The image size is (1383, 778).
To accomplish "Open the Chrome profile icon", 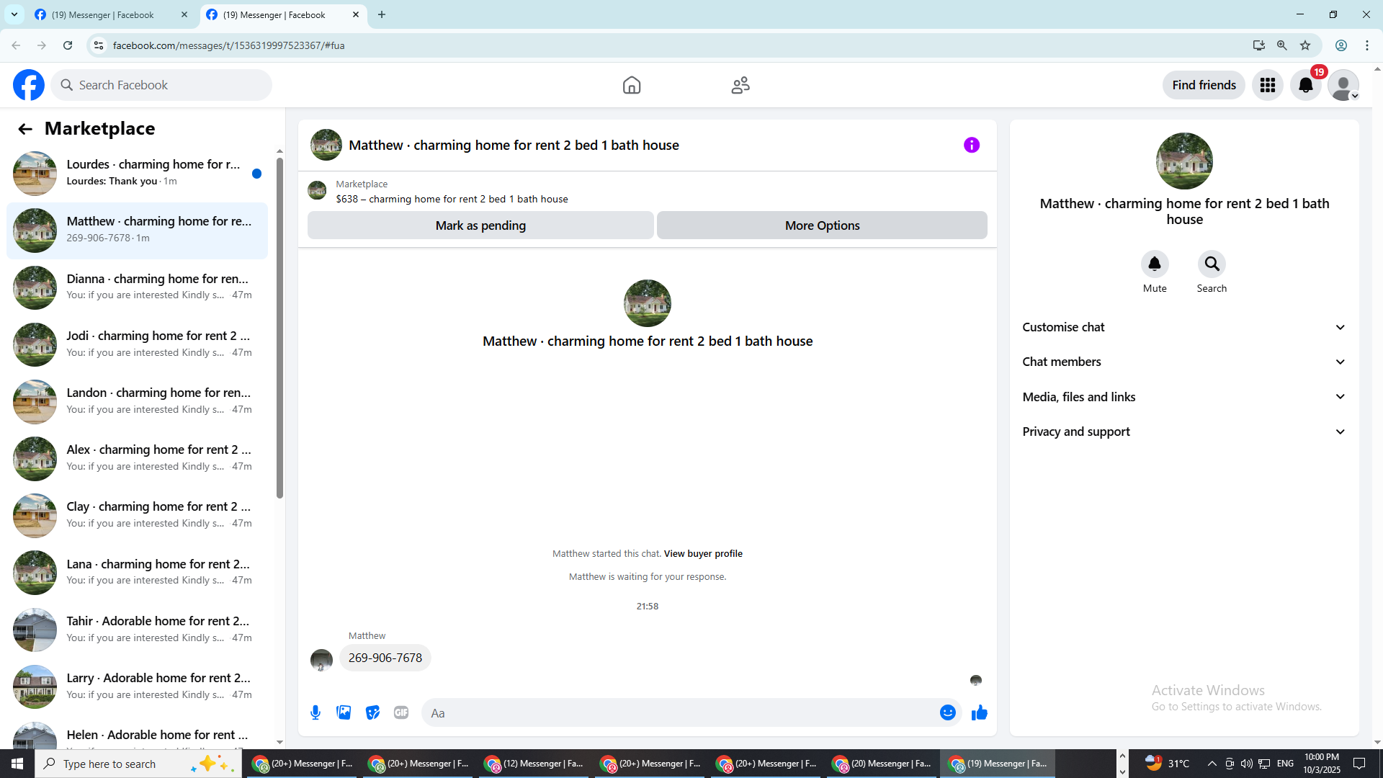I will click(1341, 45).
